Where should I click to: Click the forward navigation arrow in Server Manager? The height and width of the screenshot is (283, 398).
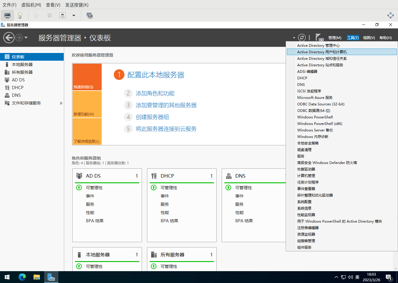(x=19, y=38)
